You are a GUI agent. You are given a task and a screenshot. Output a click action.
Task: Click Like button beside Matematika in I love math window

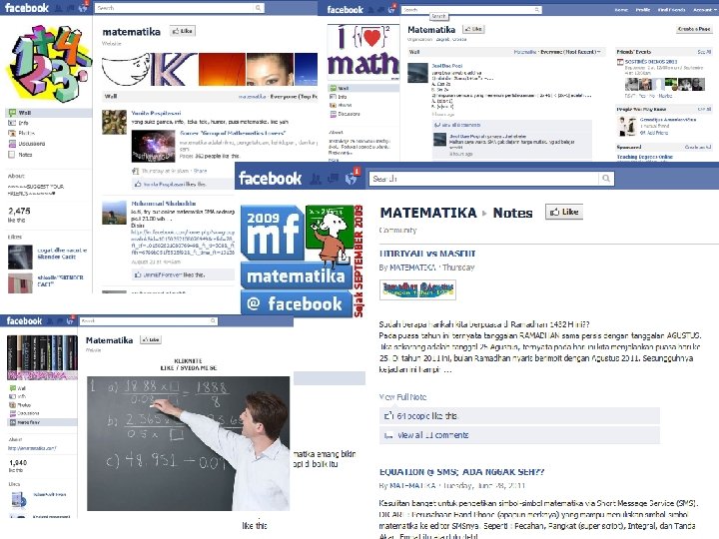(x=473, y=29)
